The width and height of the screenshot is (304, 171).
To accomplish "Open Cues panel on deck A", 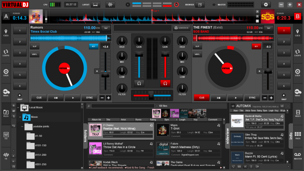I will point(6,33).
